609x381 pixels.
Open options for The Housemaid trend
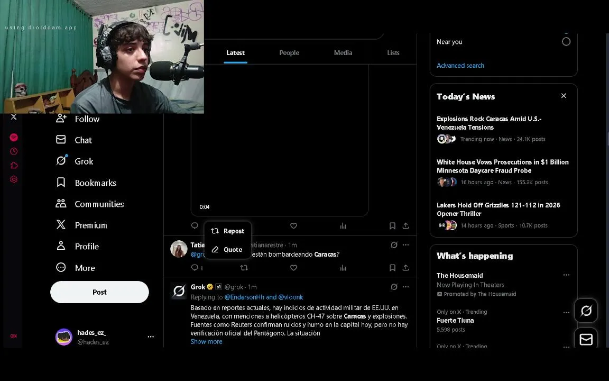click(566, 275)
